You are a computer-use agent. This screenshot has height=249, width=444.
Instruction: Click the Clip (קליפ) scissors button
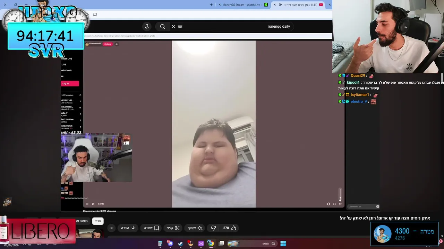click(173, 228)
